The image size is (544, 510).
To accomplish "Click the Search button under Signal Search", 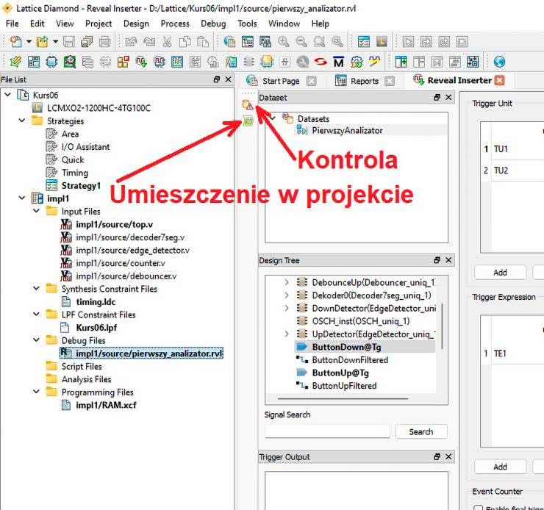I will (x=420, y=431).
